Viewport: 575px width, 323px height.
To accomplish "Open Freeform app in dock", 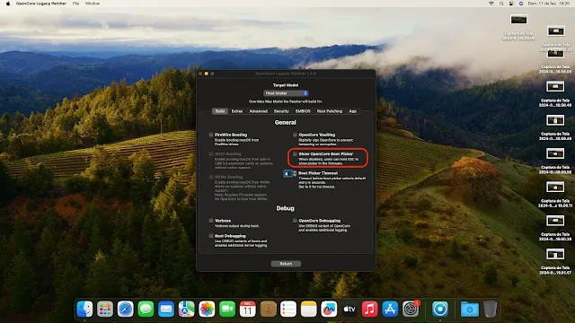I will pyautogui.click(x=329, y=309).
